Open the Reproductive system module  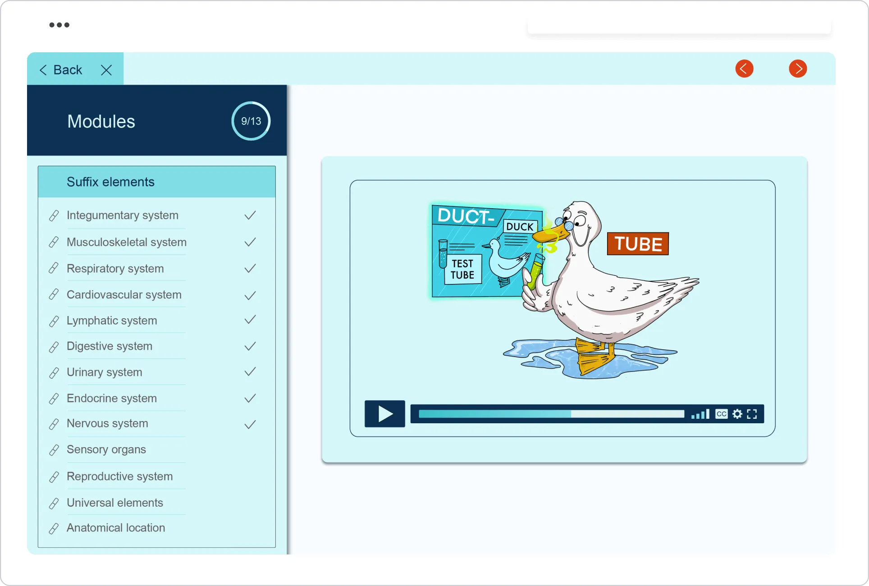pyautogui.click(x=119, y=476)
